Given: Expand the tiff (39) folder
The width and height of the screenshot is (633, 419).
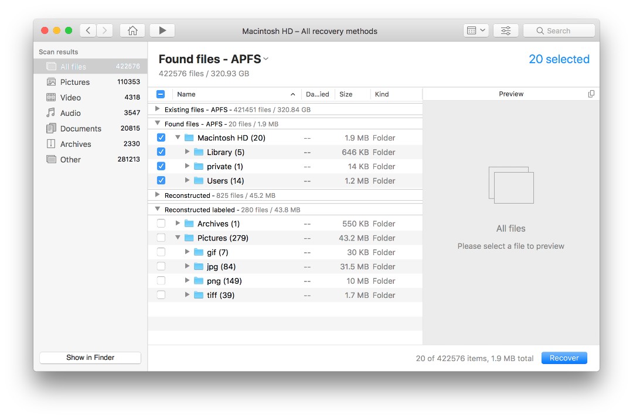Looking at the screenshot, I should [x=187, y=294].
